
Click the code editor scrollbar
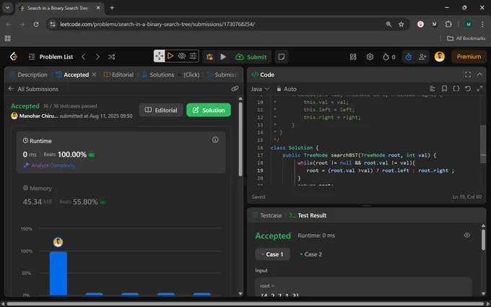click(483, 144)
